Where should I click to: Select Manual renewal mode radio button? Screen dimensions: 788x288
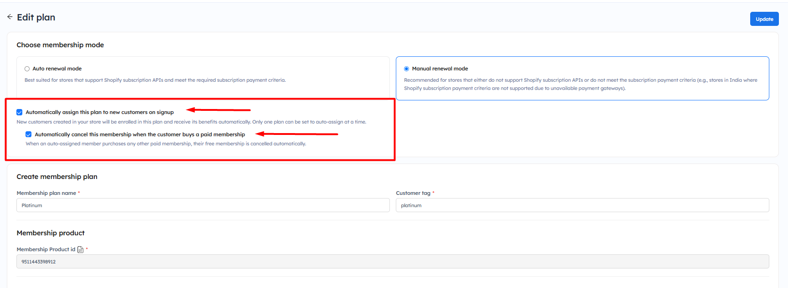(x=406, y=69)
